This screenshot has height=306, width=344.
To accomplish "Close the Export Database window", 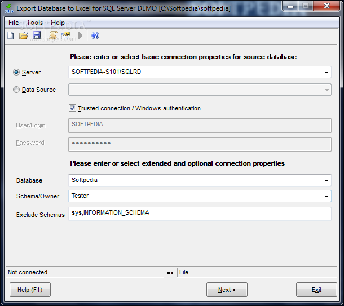I will click(x=327, y=6).
